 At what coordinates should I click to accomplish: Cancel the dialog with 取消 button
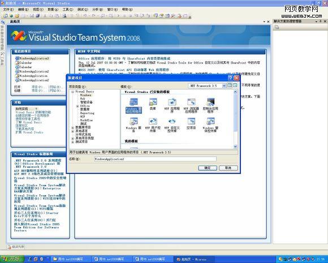(228, 168)
